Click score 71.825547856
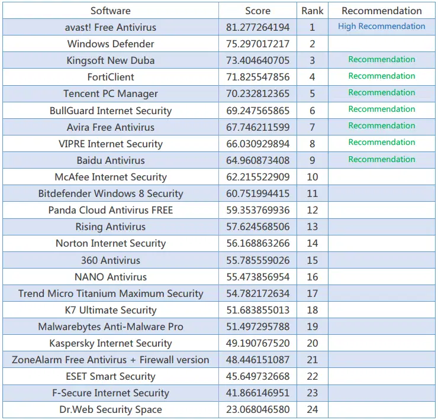The width and height of the screenshot is (438, 420). [x=257, y=77]
